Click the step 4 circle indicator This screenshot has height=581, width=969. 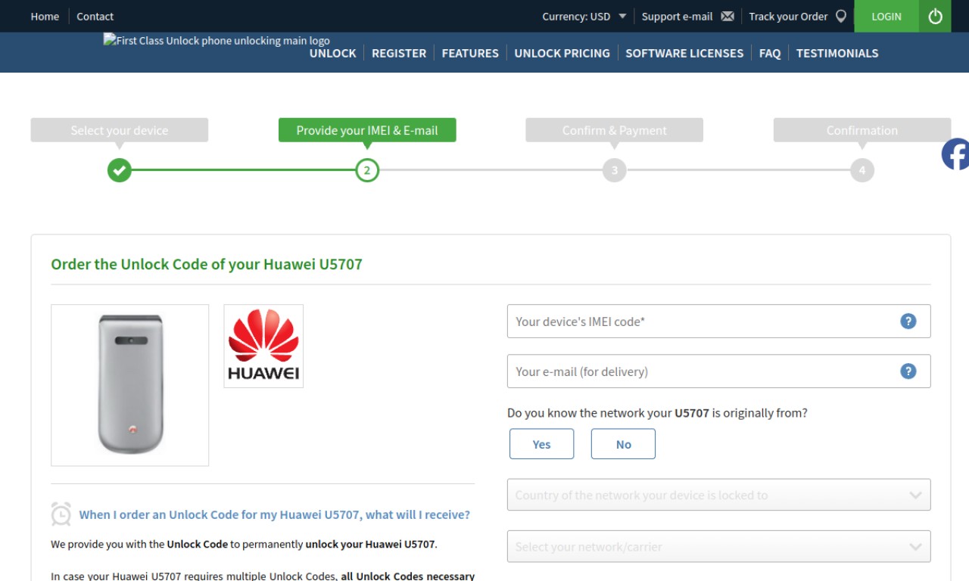(x=862, y=170)
